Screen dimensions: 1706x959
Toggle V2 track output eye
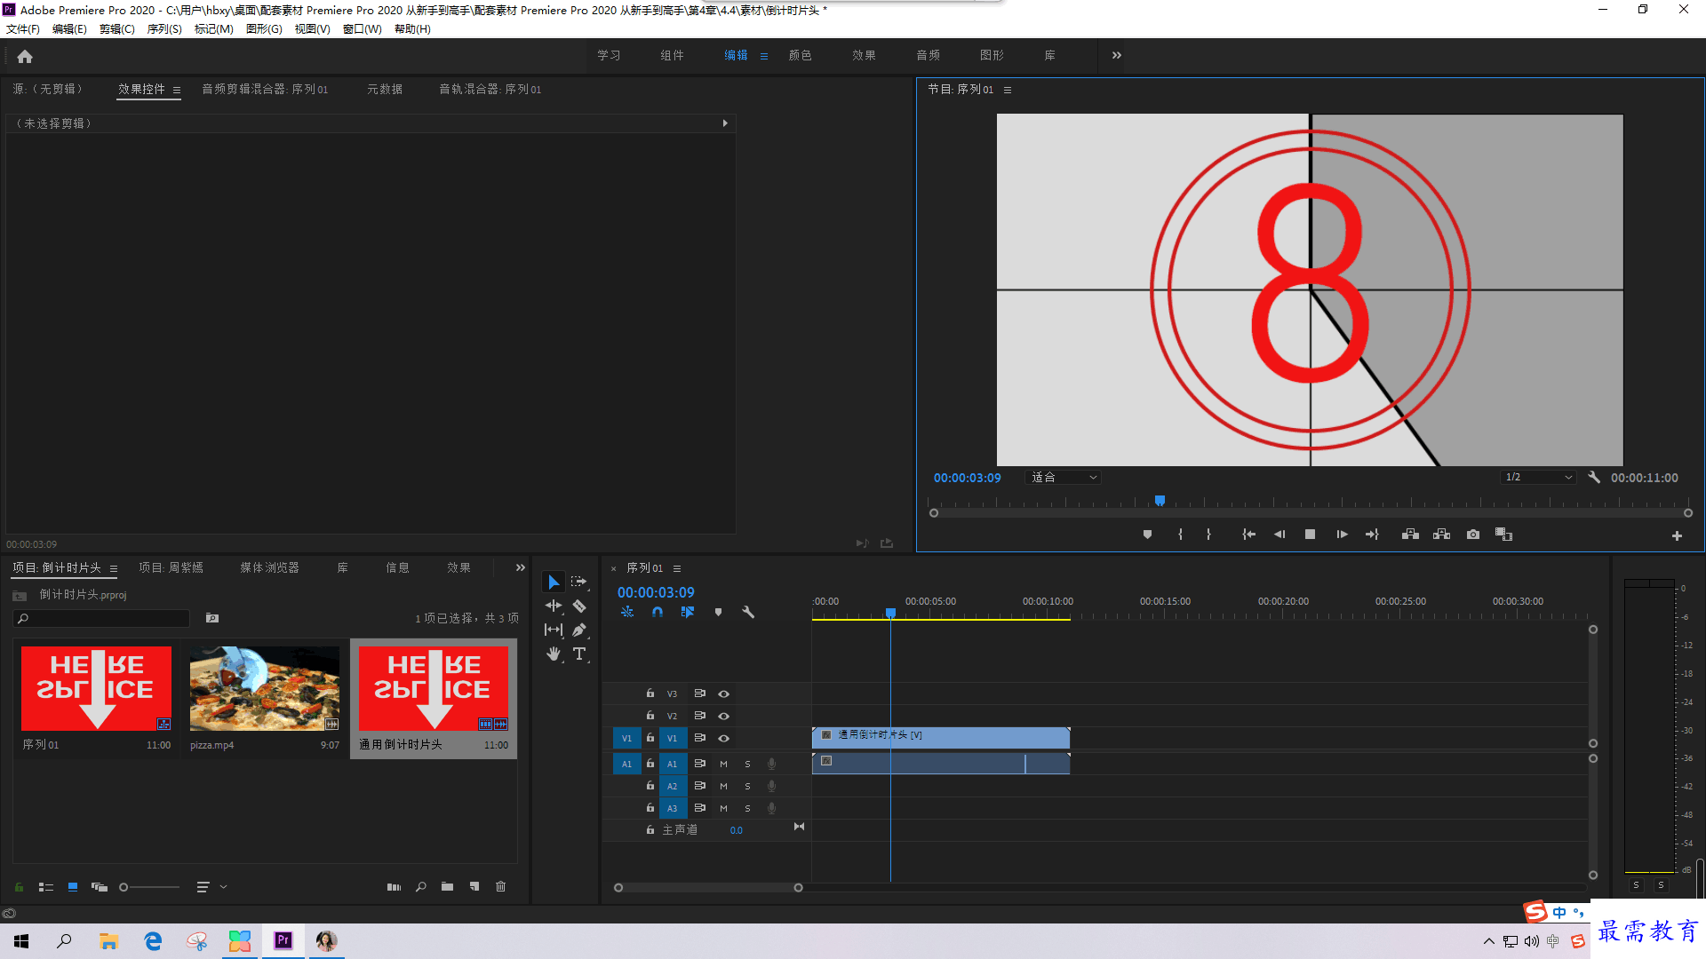tap(723, 716)
